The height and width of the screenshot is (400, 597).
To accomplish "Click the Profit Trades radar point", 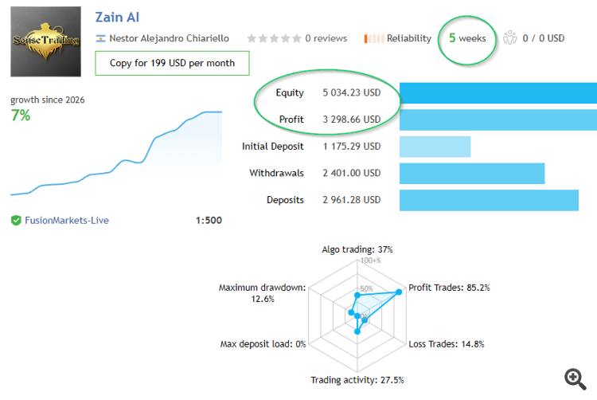I will tap(399, 292).
